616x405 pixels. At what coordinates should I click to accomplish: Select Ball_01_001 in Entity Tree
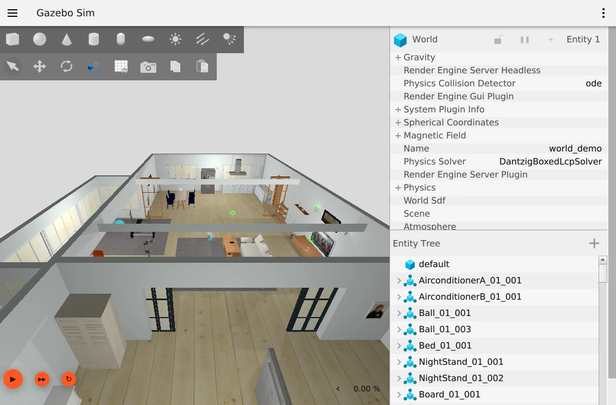(x=494, y=313)
